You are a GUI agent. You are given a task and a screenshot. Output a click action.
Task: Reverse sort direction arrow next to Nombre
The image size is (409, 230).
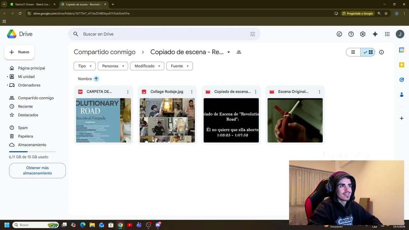(x=96, y=79)
